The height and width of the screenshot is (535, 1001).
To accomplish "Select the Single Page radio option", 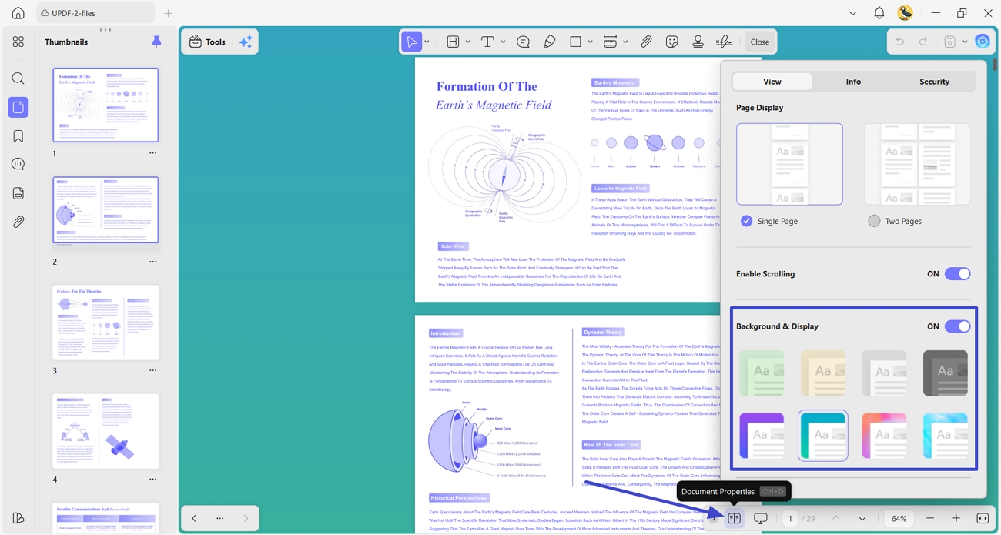I will [746, 221].
